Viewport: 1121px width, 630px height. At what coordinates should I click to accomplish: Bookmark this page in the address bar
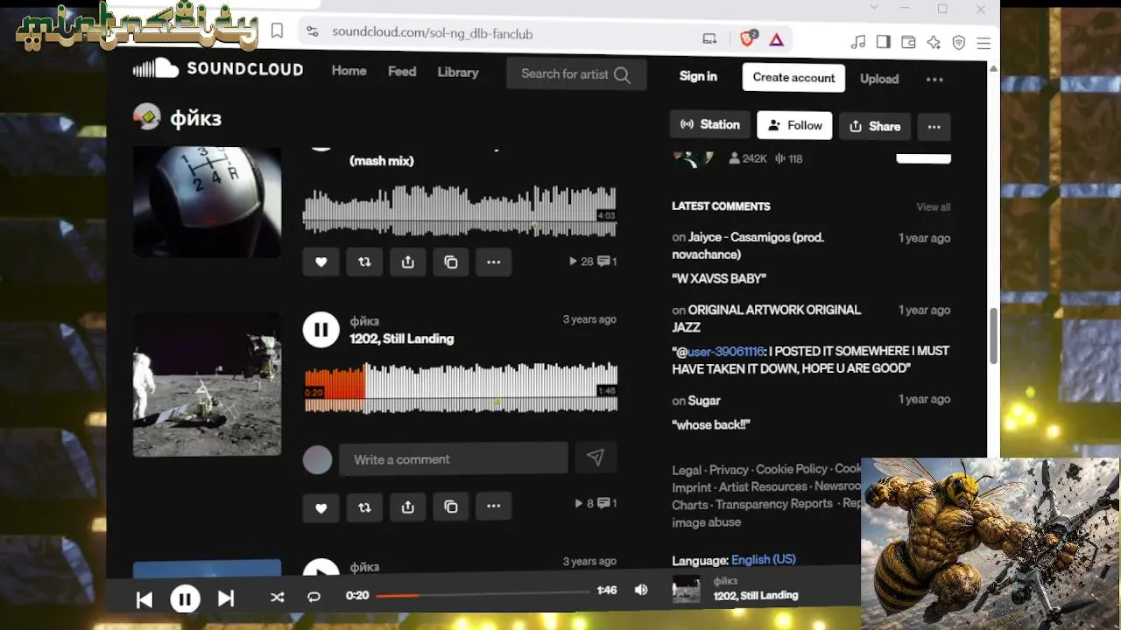coord(277,31)
